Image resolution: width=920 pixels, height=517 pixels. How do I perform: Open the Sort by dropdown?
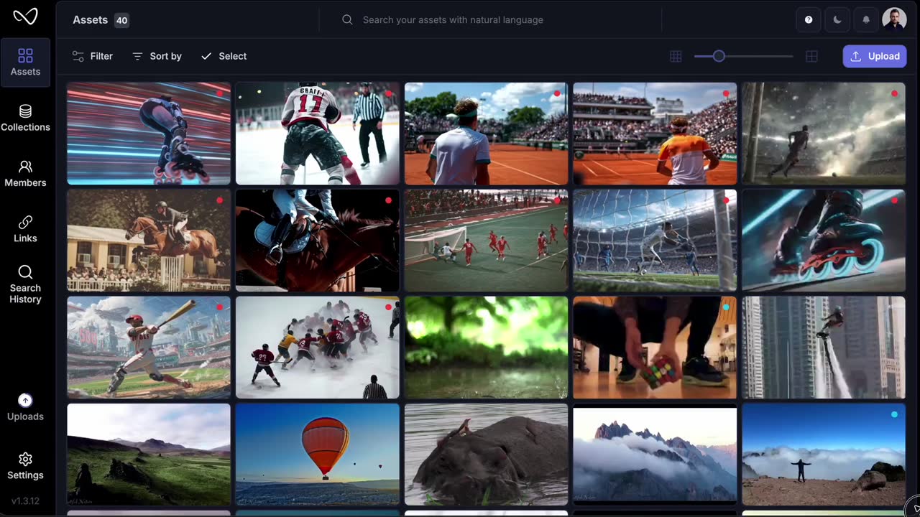[x=157, y=56]
